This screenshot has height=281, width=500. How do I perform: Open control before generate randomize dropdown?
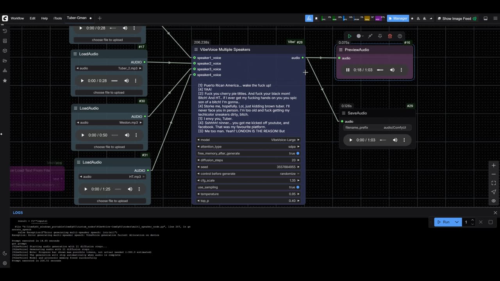pos(248,174)
